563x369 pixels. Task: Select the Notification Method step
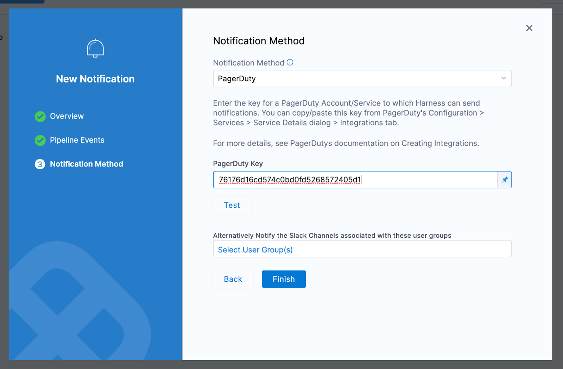(x=86, y=164)
